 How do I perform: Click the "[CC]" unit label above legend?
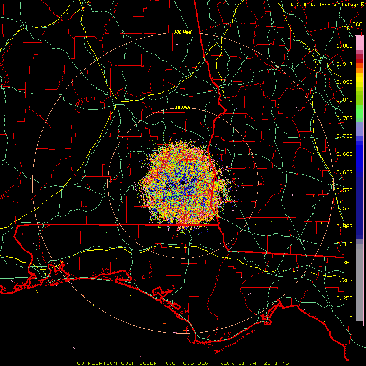pyautogui.click(x=347, y=28)
